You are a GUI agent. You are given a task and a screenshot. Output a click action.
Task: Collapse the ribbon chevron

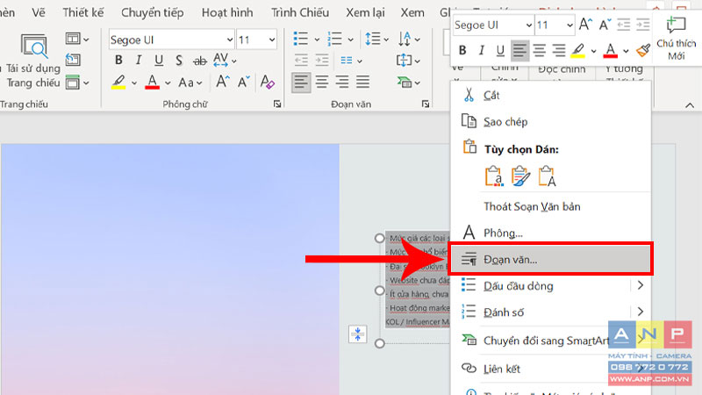tap(690, 105)
